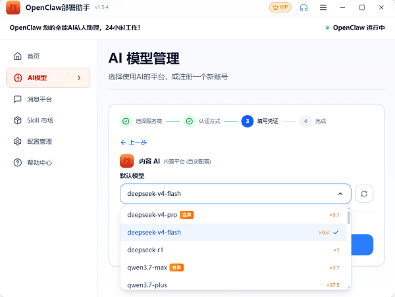Click the OpenClaw app logo icon
The height and width of the screenshot is (297, 395).
13,7
